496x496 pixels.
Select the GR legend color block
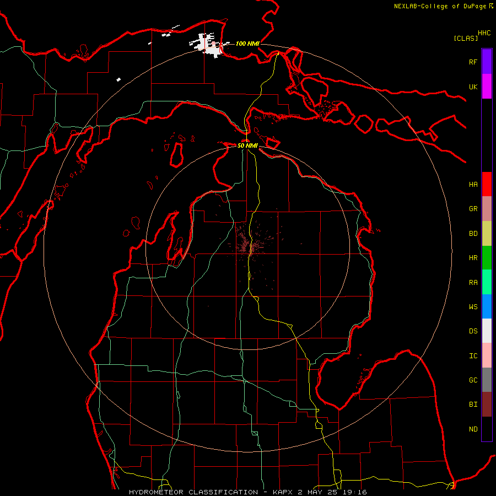pos(487,209)
